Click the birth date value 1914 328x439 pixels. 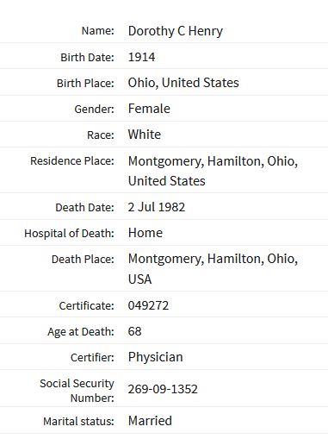141,57
